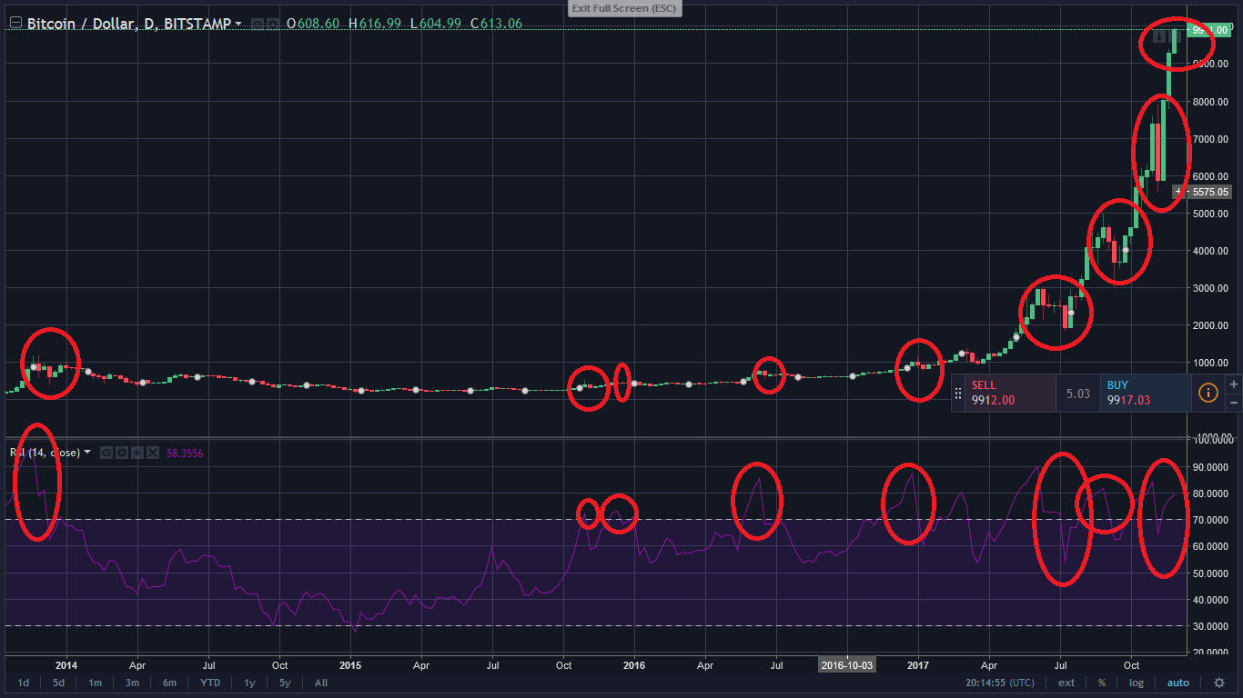Click Exit Full Screen (ESC) button
Image resolution: width=1243 pixels, height=698 pixels.
click(x=624, y=8)
